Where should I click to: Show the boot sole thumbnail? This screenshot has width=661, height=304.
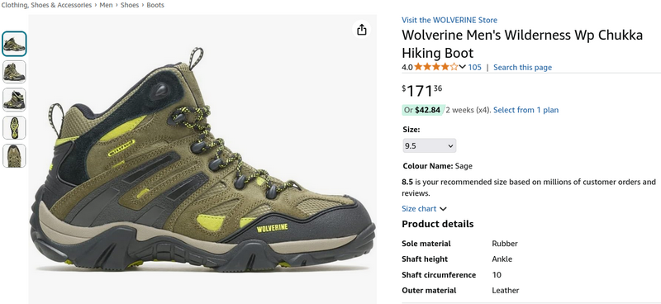pyautogui.click(x=14, y=128)
